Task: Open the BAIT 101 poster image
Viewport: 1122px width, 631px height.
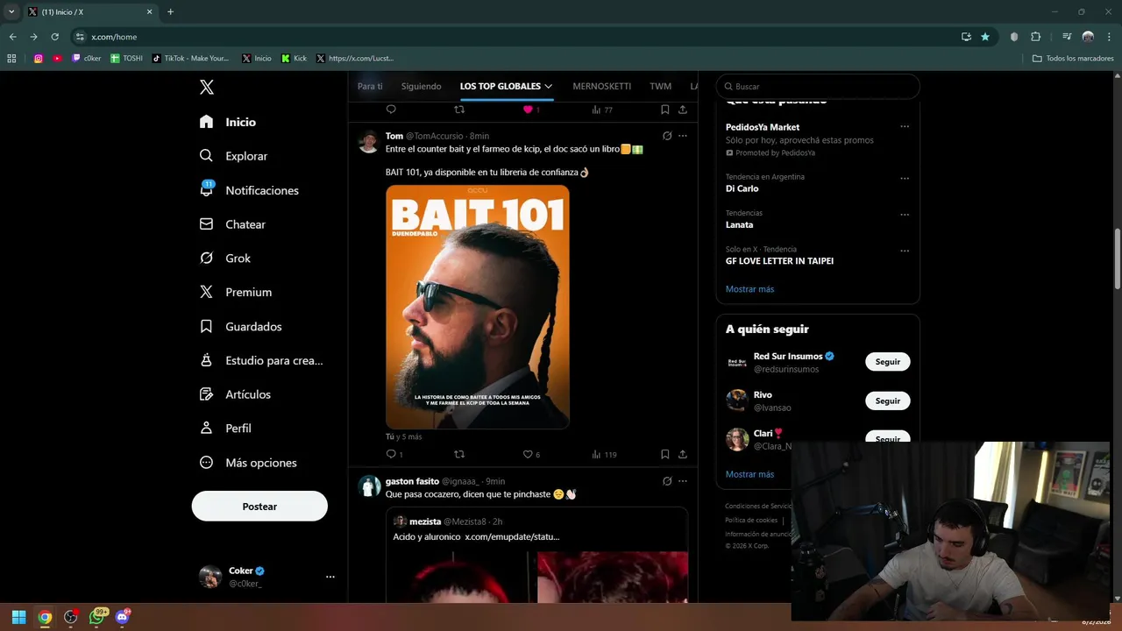Action: pyautogui.click(x=478, y=307)
